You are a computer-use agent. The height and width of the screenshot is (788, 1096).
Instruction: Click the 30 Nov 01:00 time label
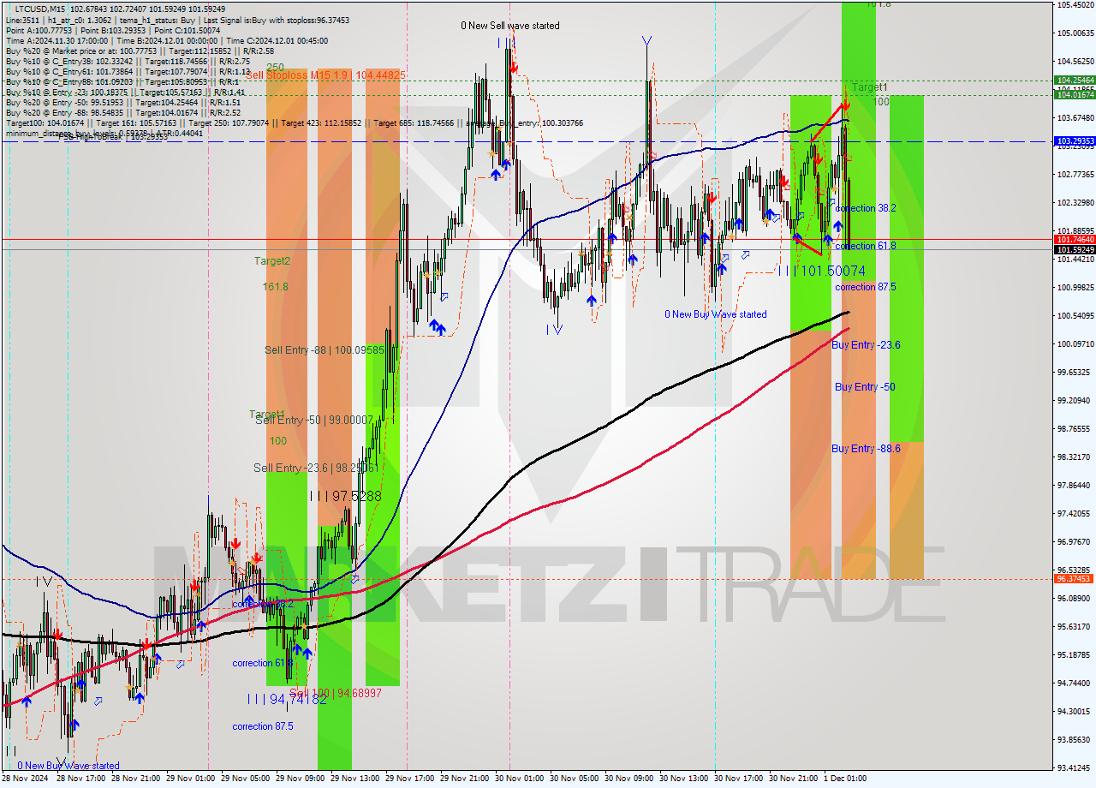coord(520,779)
